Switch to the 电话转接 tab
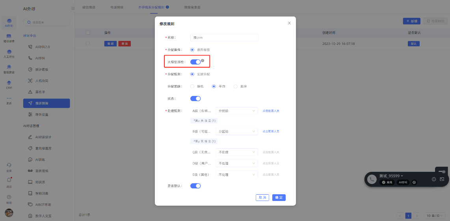Viewport: 450px width, 221px height. point(117,7)
